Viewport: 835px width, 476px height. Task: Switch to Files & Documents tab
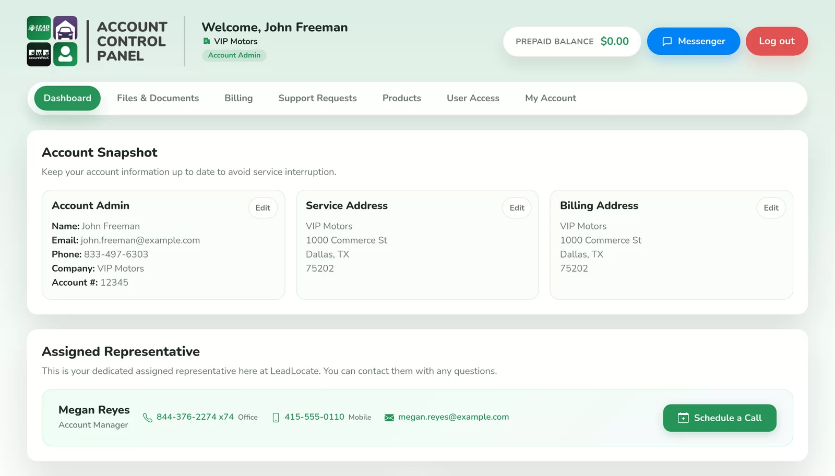pyautogui.click(x=158, y=98)
